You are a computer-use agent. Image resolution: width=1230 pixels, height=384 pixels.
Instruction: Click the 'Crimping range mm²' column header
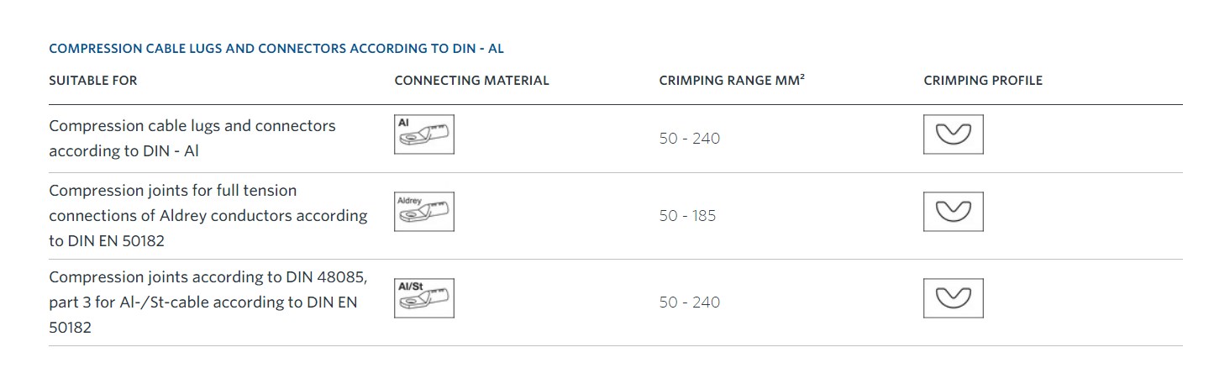click(x=732, y=81)
